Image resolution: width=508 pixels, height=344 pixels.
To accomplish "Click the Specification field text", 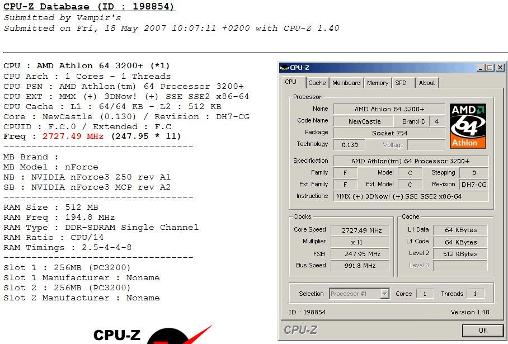I will (x=411, y=161).
